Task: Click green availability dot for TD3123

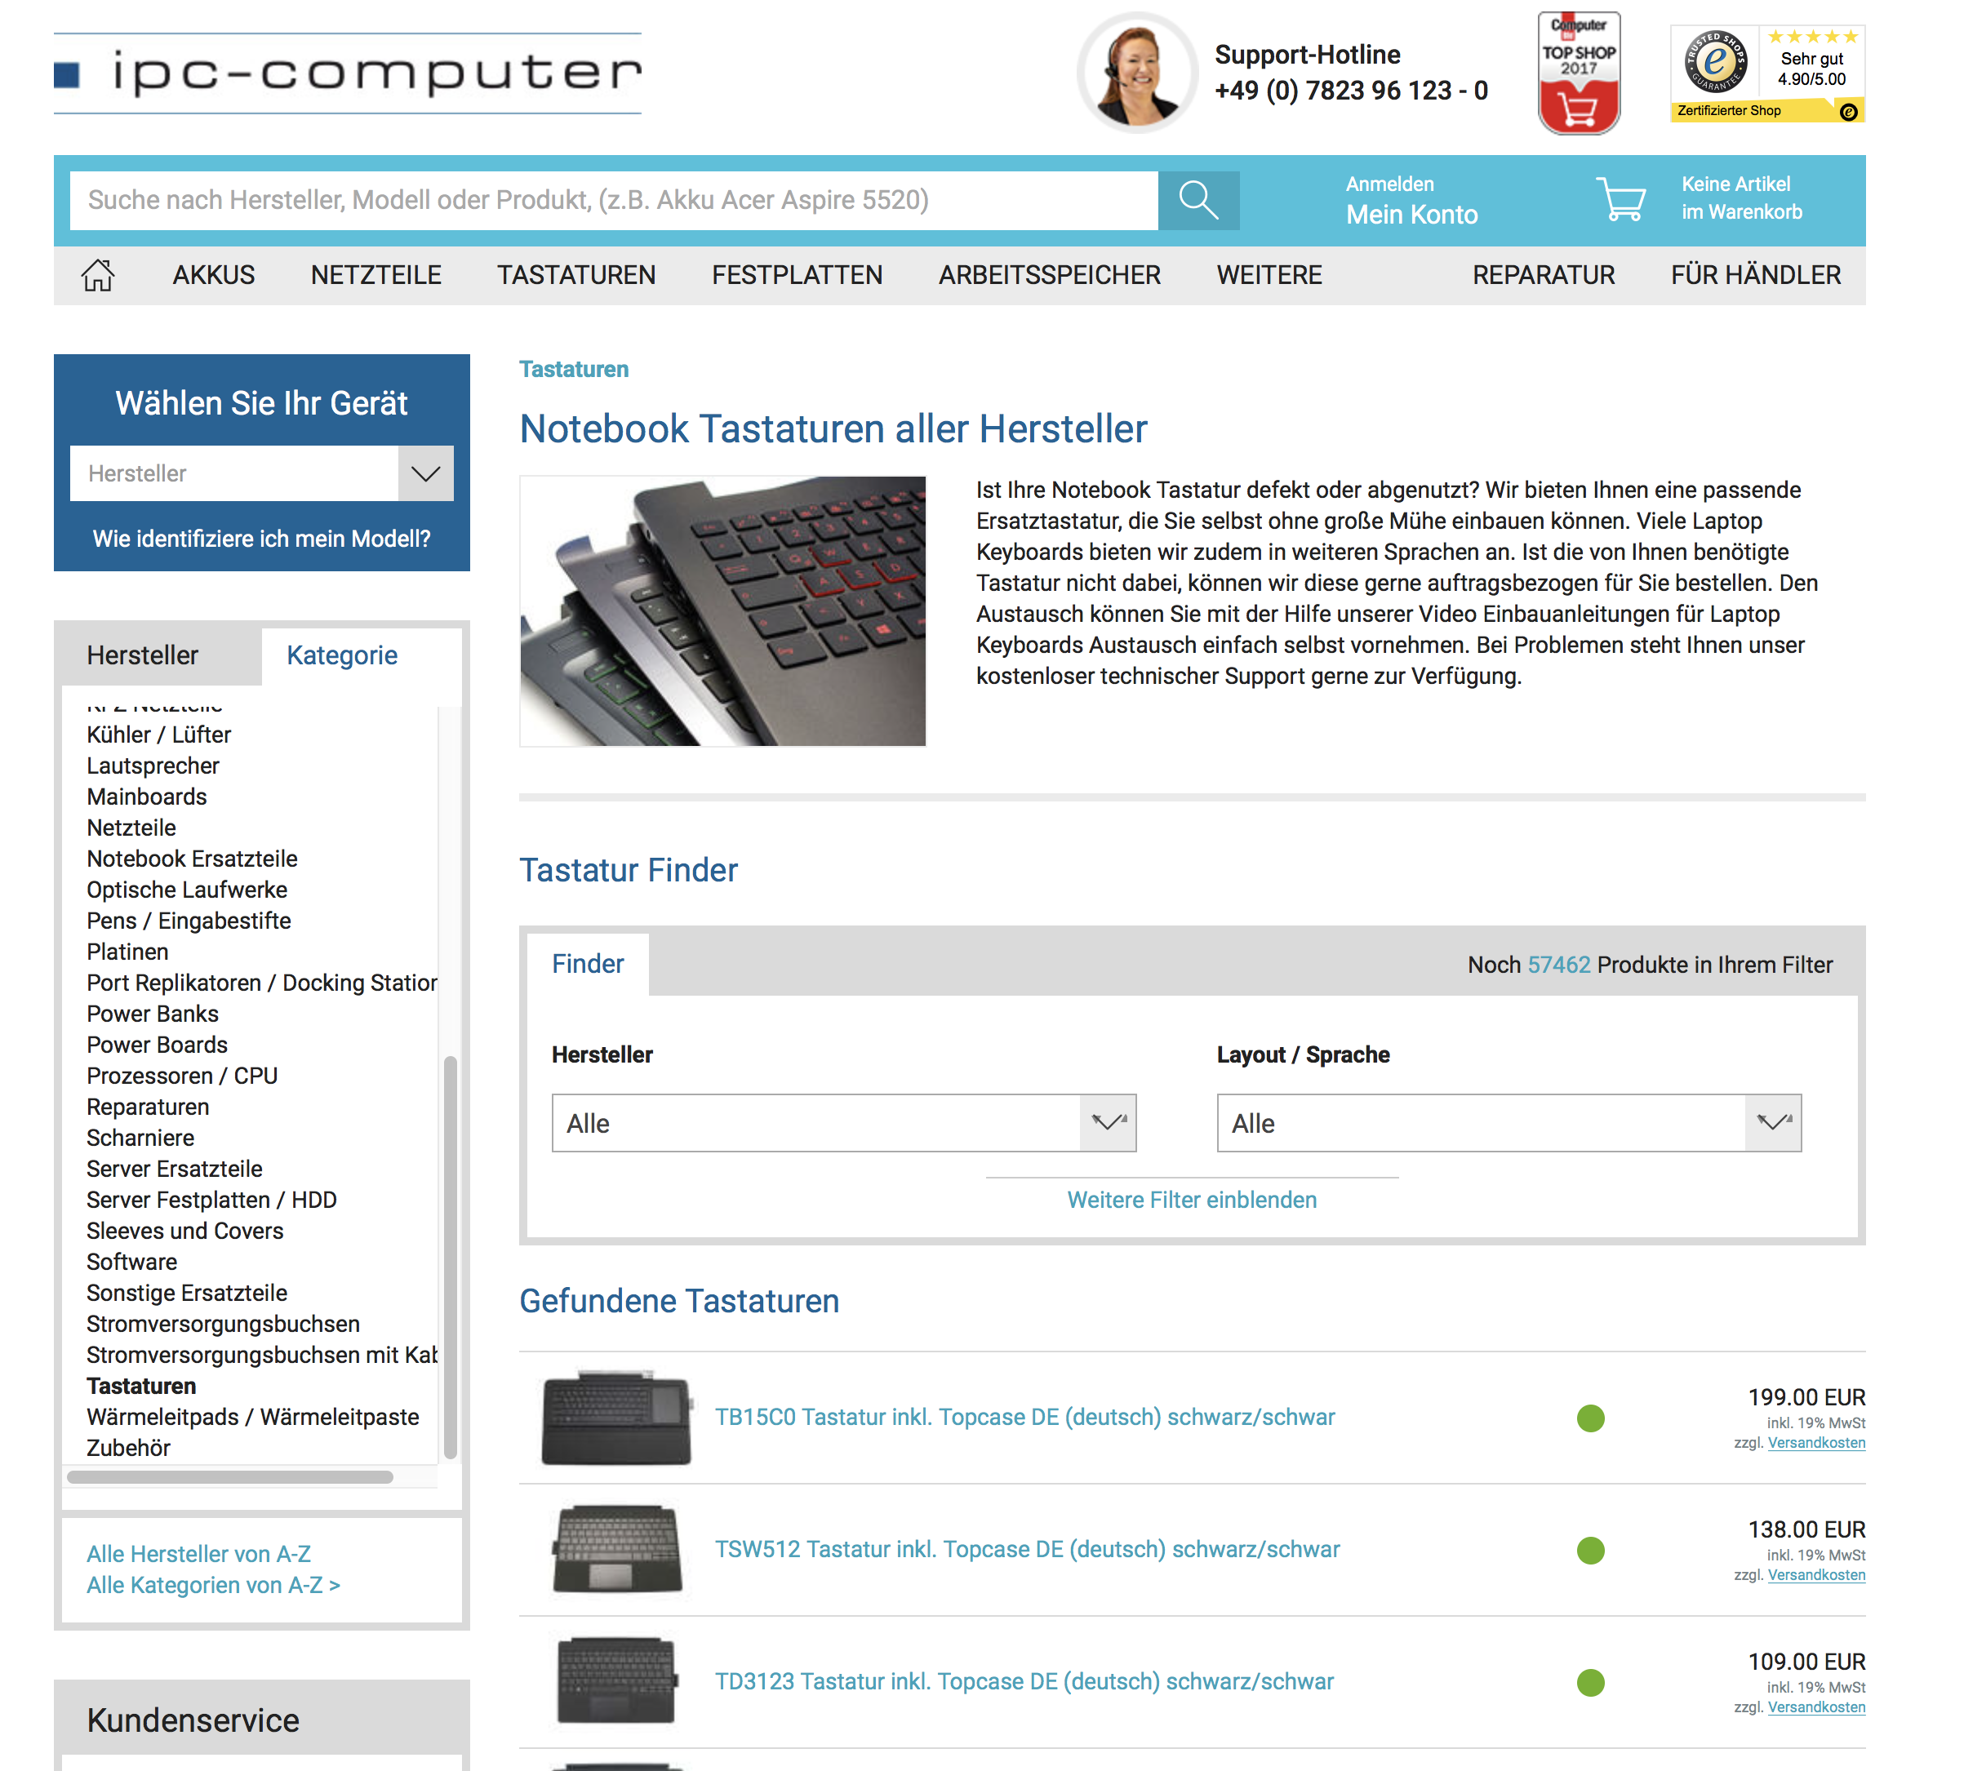Action: click(x=1590, y=1683)
